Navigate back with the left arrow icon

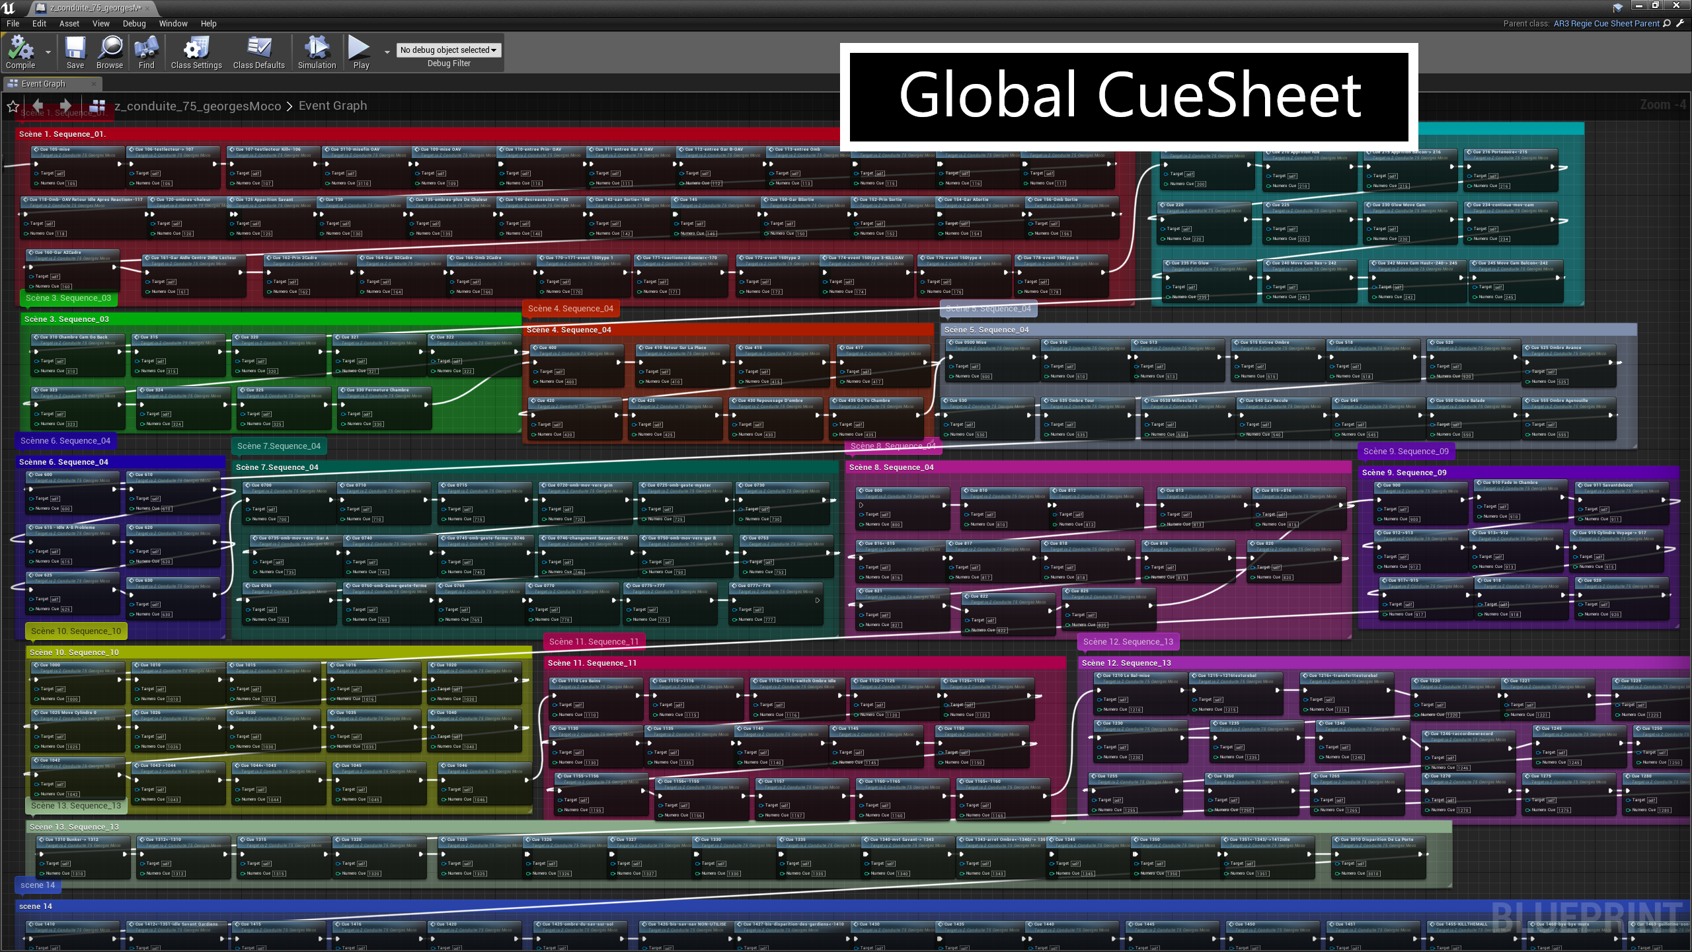[38, 106]
